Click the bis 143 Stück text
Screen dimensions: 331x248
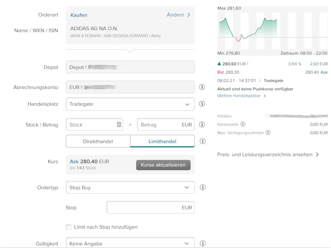pos(83,168)
